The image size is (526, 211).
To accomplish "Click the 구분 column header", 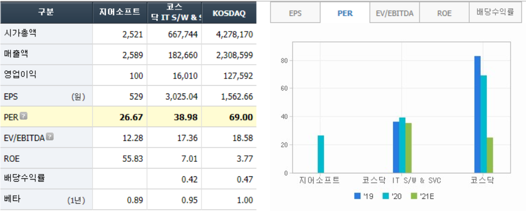I will 46,12.
